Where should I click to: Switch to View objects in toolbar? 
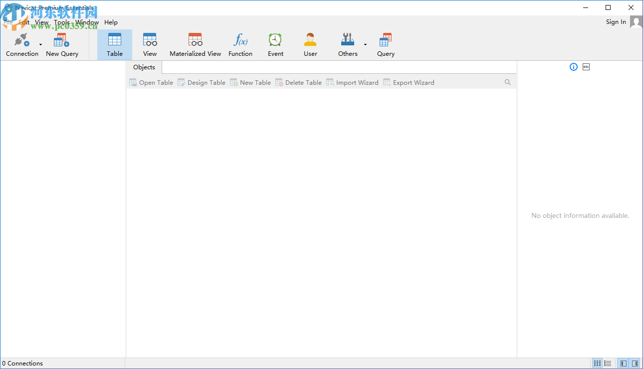150,45
